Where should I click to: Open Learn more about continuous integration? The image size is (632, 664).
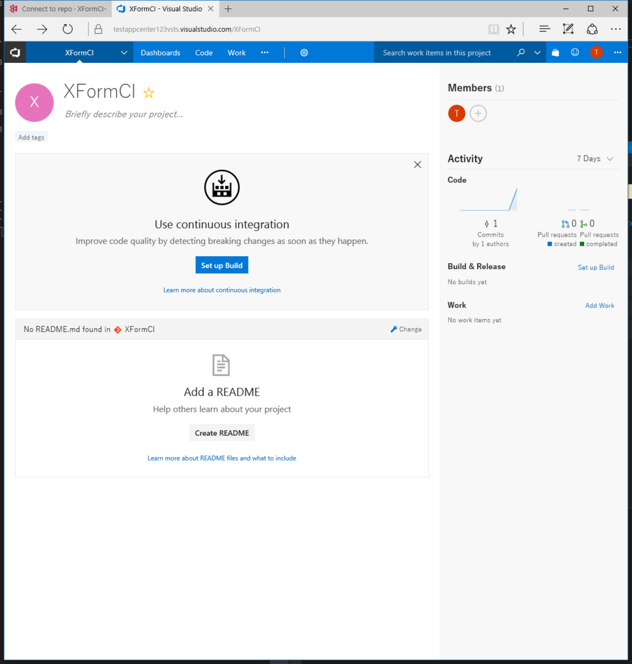click(222, 290)
